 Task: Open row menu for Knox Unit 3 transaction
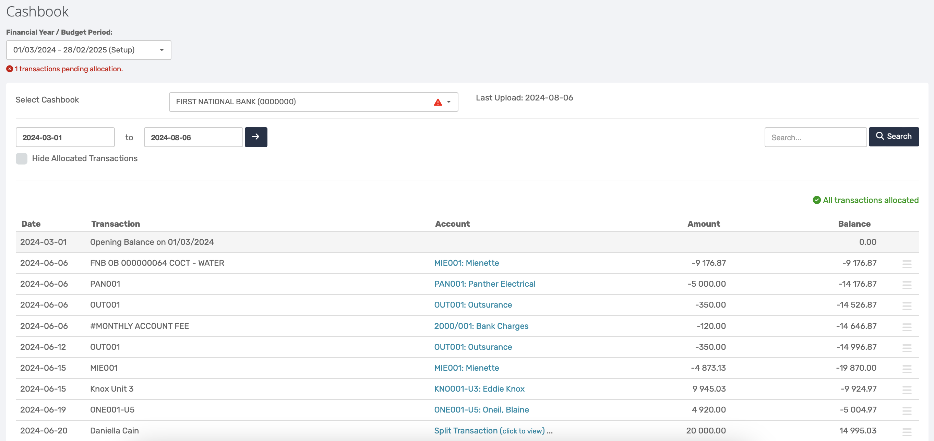click(x=907, y=390)
